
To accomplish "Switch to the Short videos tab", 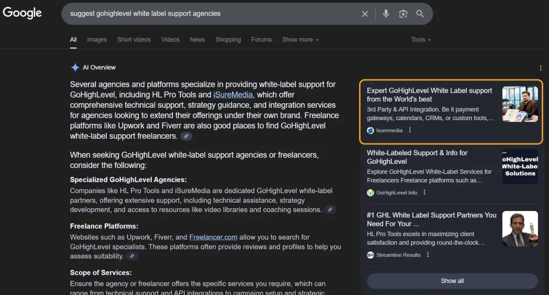I will point(134,40).
